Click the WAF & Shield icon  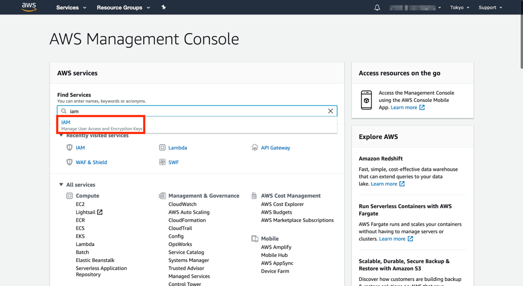[x=70, y=162]
